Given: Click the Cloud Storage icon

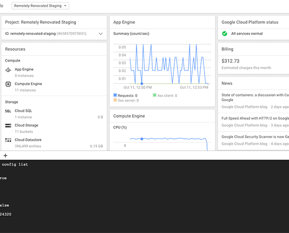Looking at the screenshot, I should pos(8,126).
